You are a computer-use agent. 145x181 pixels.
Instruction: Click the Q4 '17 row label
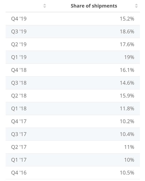pos(19,121)
